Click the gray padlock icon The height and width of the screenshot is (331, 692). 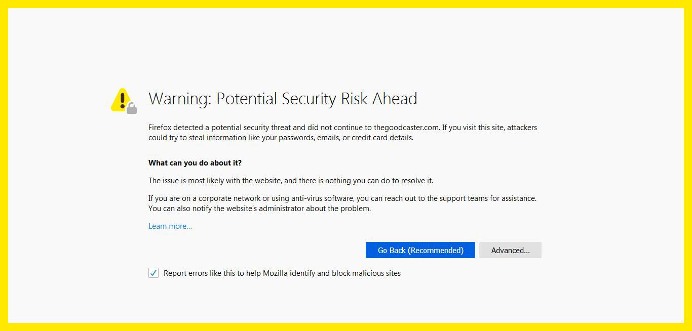point(132,108)
